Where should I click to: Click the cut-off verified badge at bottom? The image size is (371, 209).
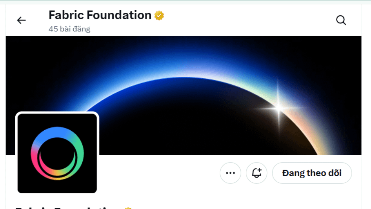click(128, 208)
